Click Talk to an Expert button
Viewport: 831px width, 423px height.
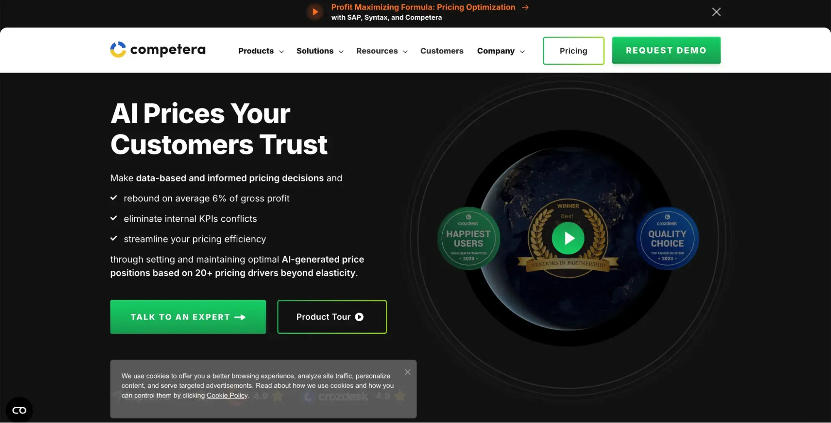(188, 317)
